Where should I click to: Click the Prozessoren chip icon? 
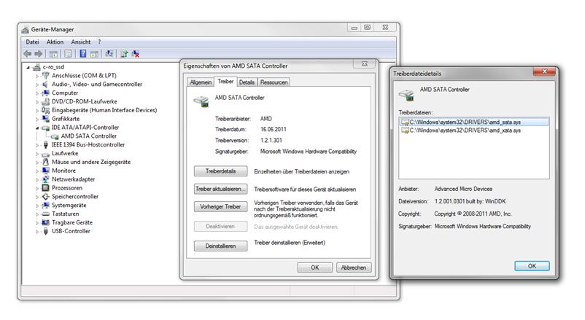(45, 187)
